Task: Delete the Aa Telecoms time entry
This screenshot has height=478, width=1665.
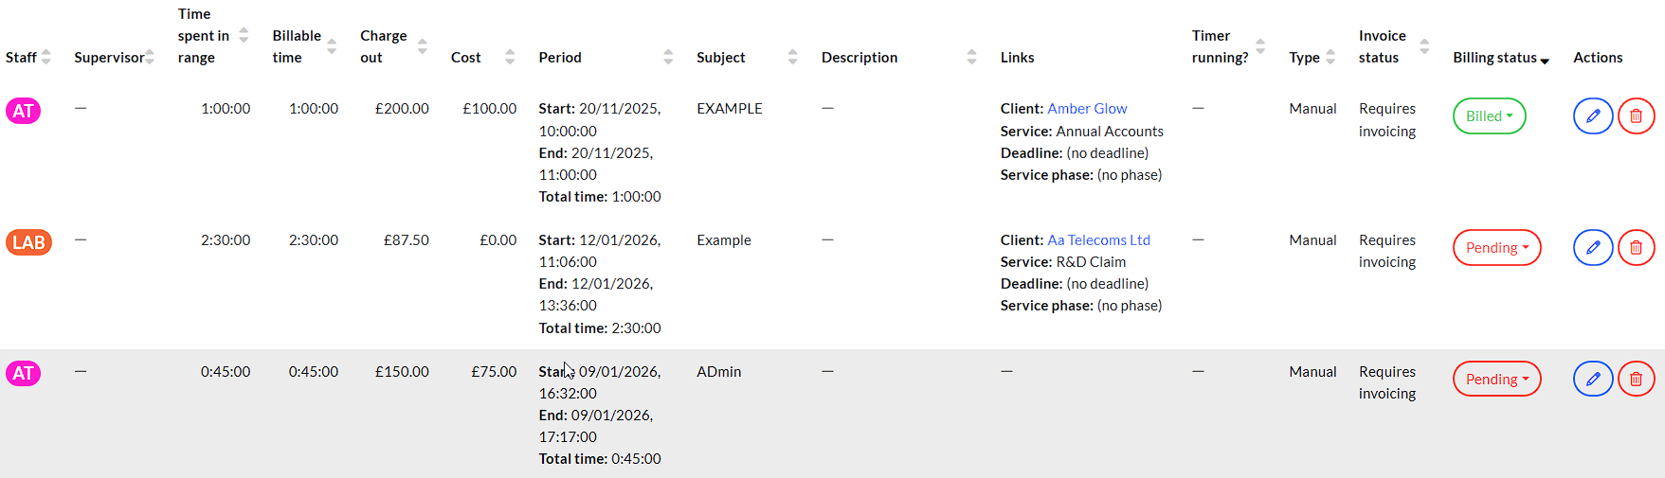Action: coord(1636,248)
